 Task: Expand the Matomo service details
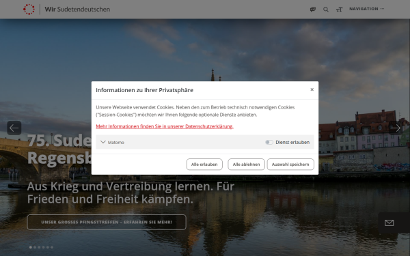point(103,142)
